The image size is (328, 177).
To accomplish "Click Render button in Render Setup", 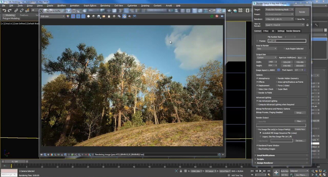I will (302, 12).
